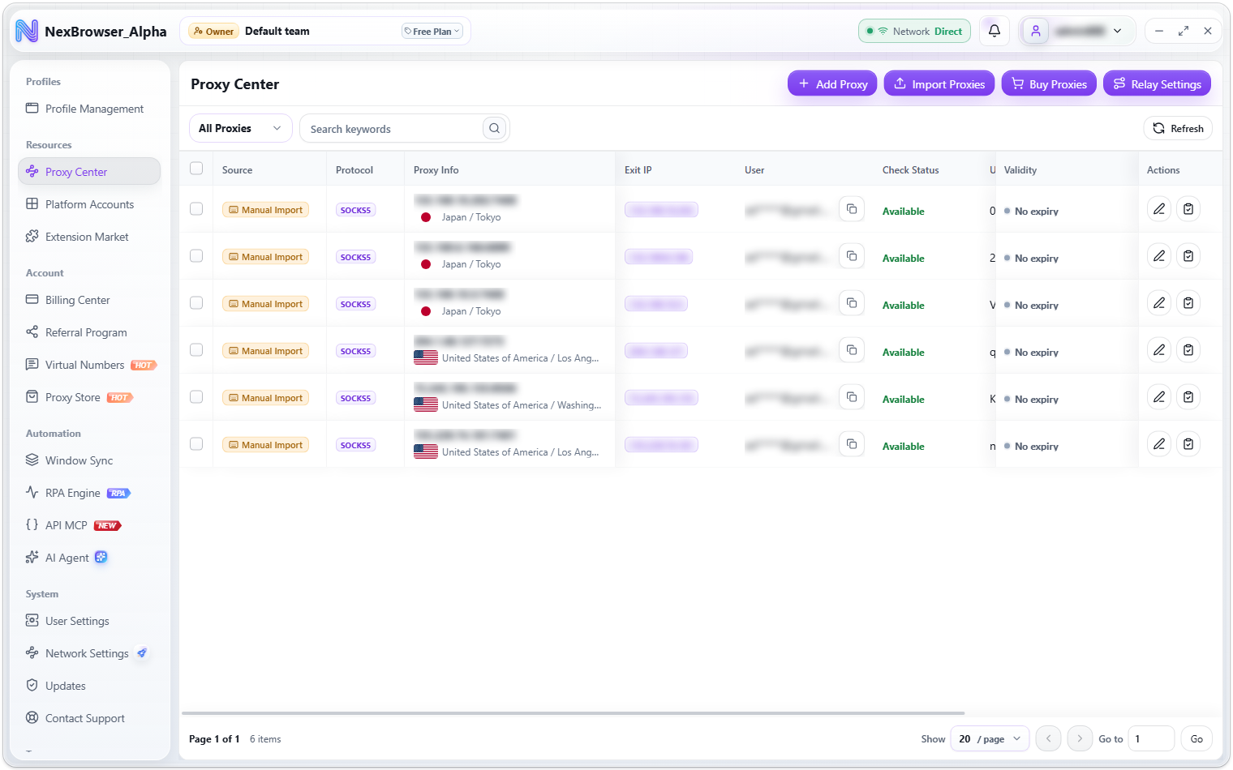The height and width of the screenshot is (770, 1233).
Task: Open Virtual Numbers section
Action: tap(89, 365)
